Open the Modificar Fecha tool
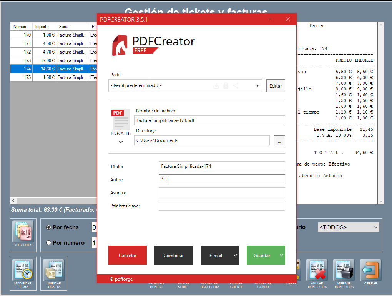The width and height of the screenshot is (392, 296). click(x=23, y=271)
